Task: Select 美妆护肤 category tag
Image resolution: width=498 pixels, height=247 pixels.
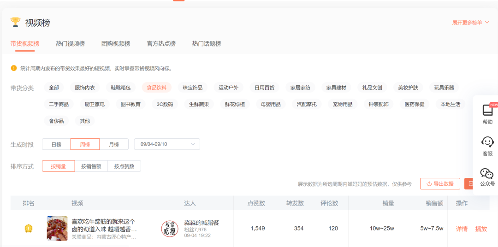Action: pos(408,88)
